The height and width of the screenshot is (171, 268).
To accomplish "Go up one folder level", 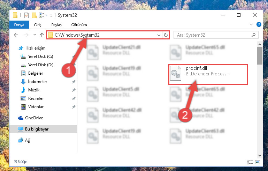I will click(x=42, y=35).
